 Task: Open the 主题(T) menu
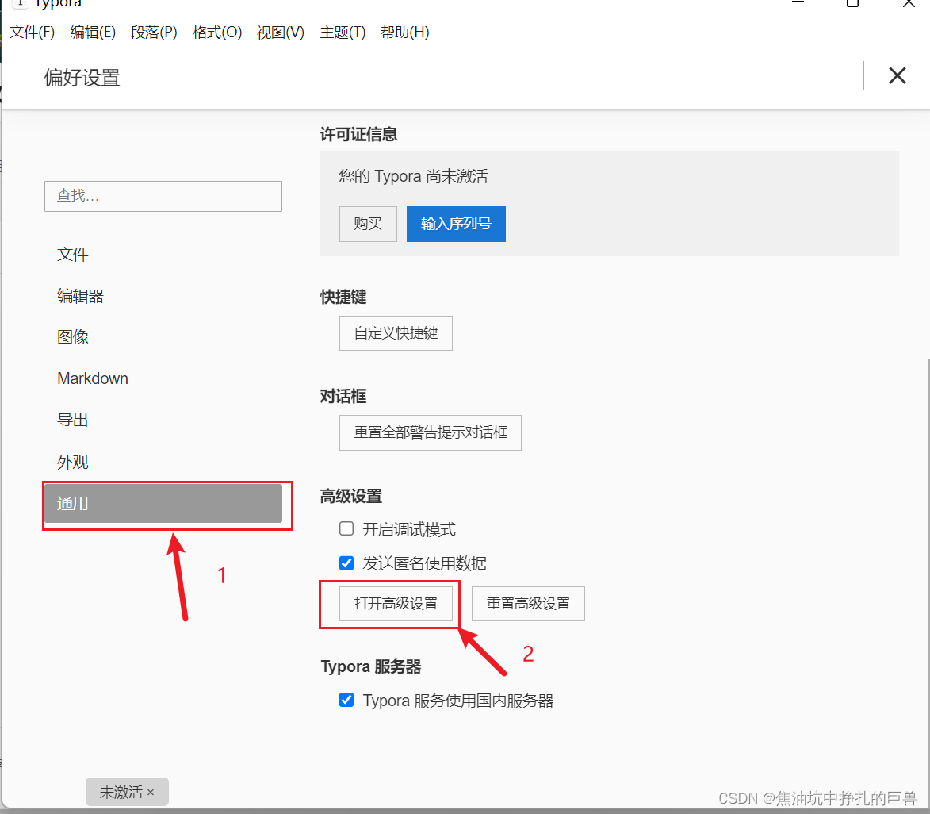[x=342, y=33]
